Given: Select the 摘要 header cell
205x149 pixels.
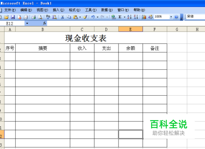Looking at the screenshot, I should point(43,48).
